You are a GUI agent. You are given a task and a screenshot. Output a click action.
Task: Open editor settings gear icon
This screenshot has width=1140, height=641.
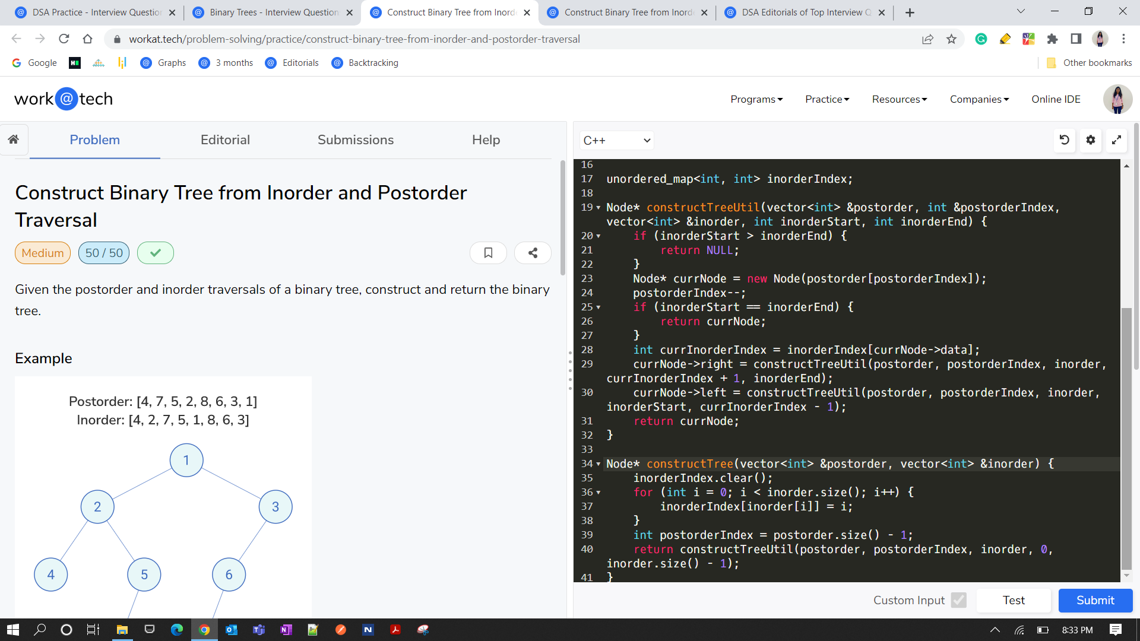click(1091, 140)
